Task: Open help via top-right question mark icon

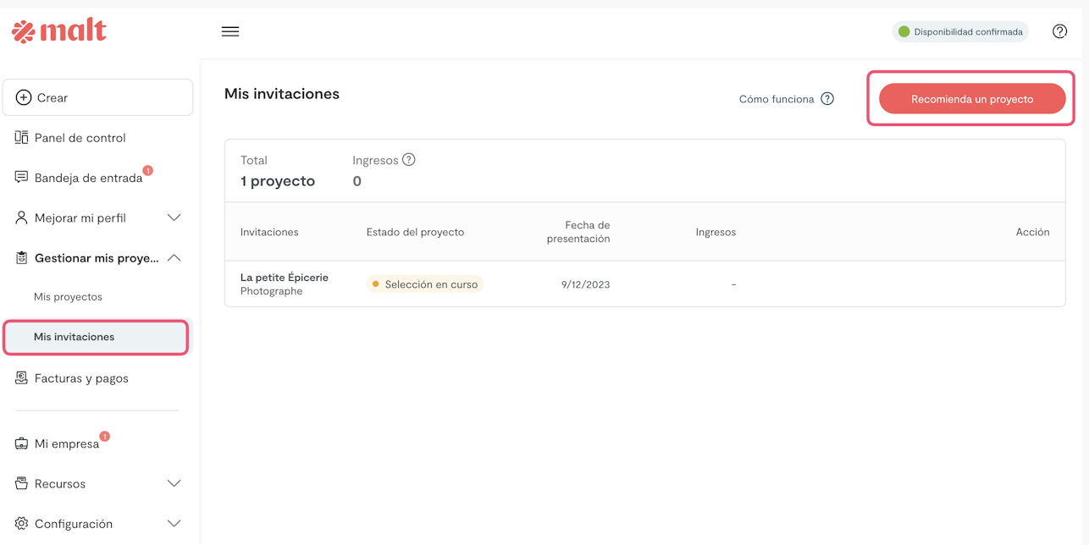Action: [x=1059, y=31]
